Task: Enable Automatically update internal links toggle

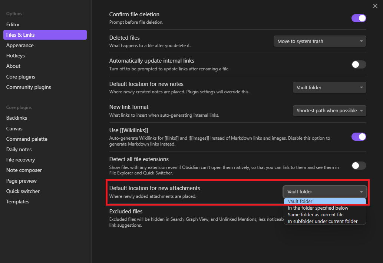Action: click(x=359, y=64)
